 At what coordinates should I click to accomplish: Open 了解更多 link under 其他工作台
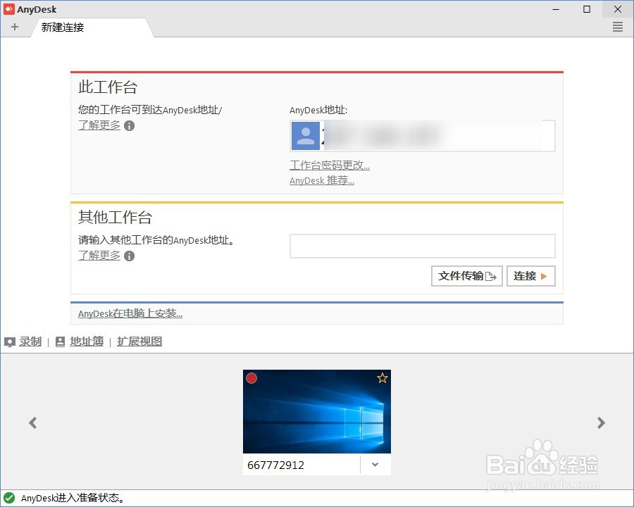99,256
